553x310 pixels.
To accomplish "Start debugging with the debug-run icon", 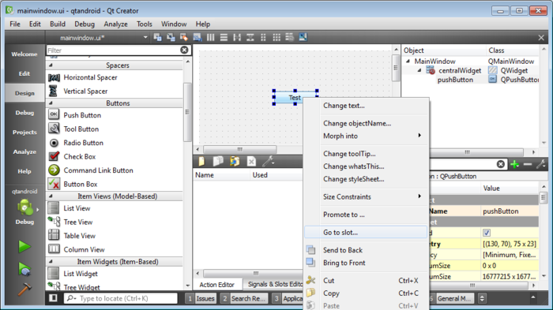I will (x=24, y=270).
